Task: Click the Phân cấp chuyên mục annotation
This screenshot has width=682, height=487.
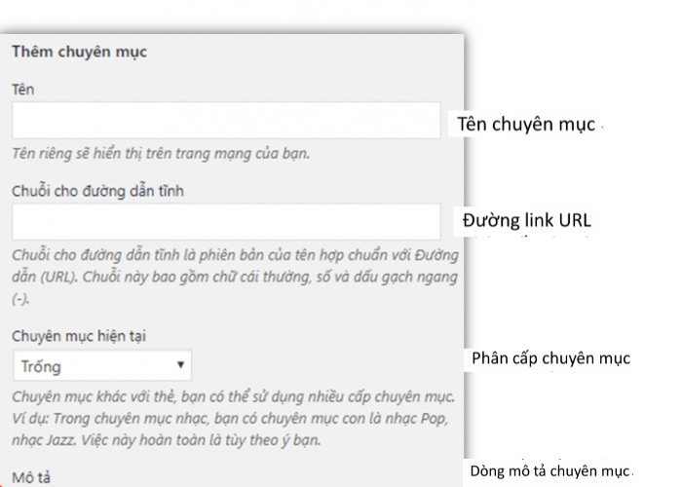Action: click(x=550, y=358)
